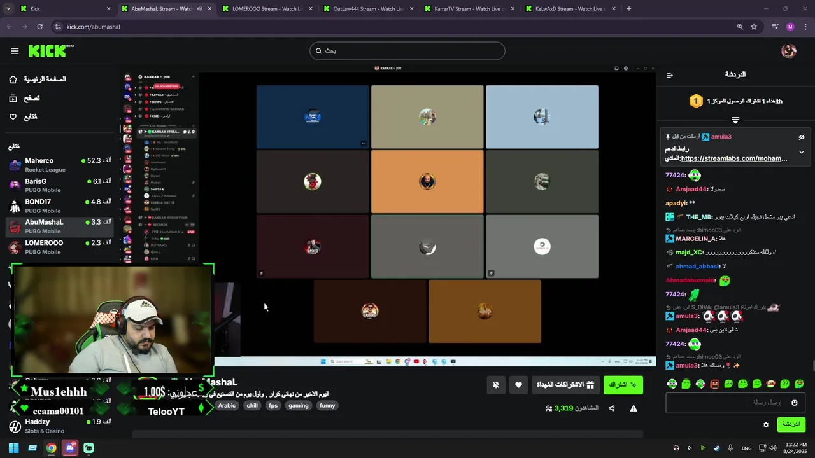Screen dimensions: 815x458
Task: Click the funny tag
Action: 327,406
